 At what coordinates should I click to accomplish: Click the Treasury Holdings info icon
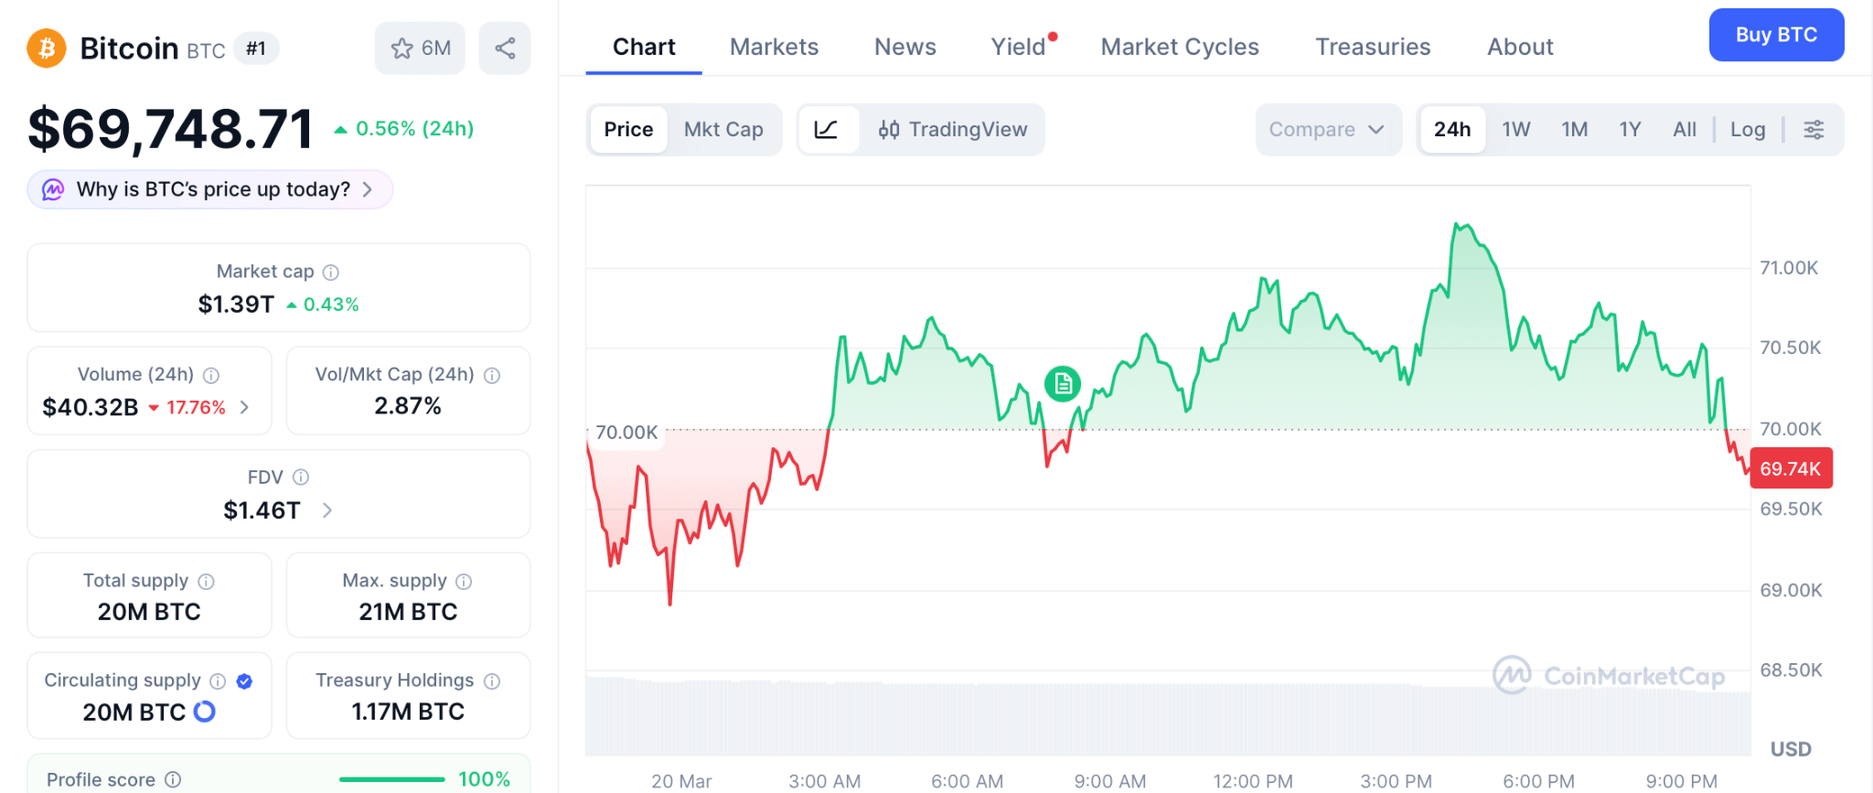point(492,680)
